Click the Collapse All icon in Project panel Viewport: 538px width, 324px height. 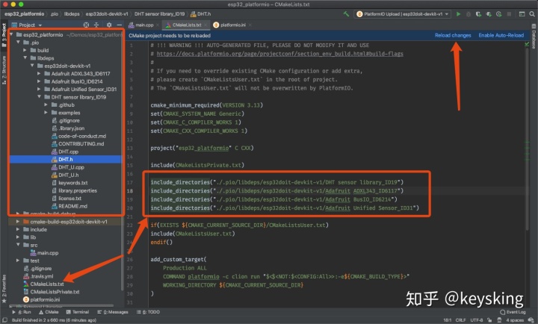click(96, 25)
